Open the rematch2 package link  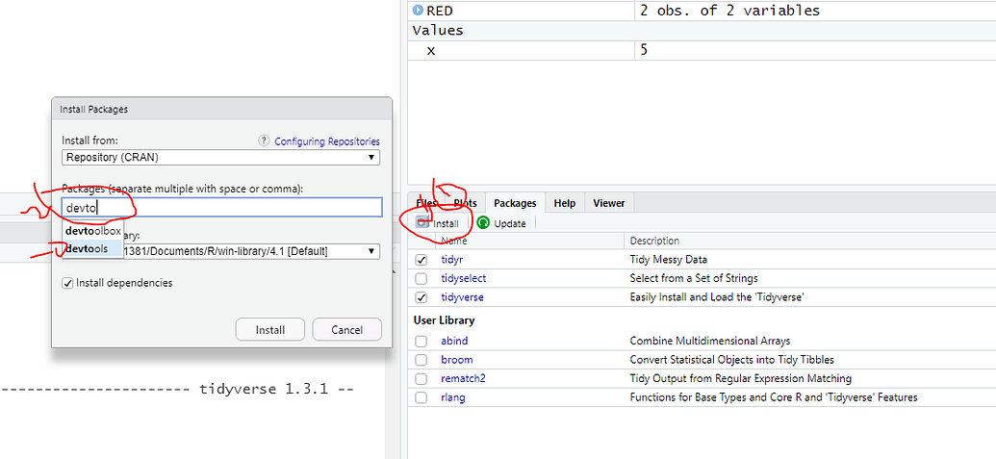463,379
